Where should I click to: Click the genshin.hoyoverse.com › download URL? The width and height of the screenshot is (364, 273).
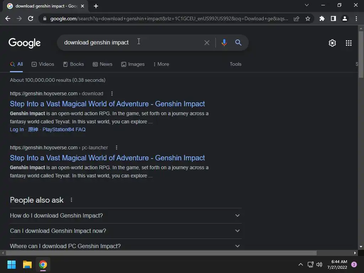[x=57, y=93]
